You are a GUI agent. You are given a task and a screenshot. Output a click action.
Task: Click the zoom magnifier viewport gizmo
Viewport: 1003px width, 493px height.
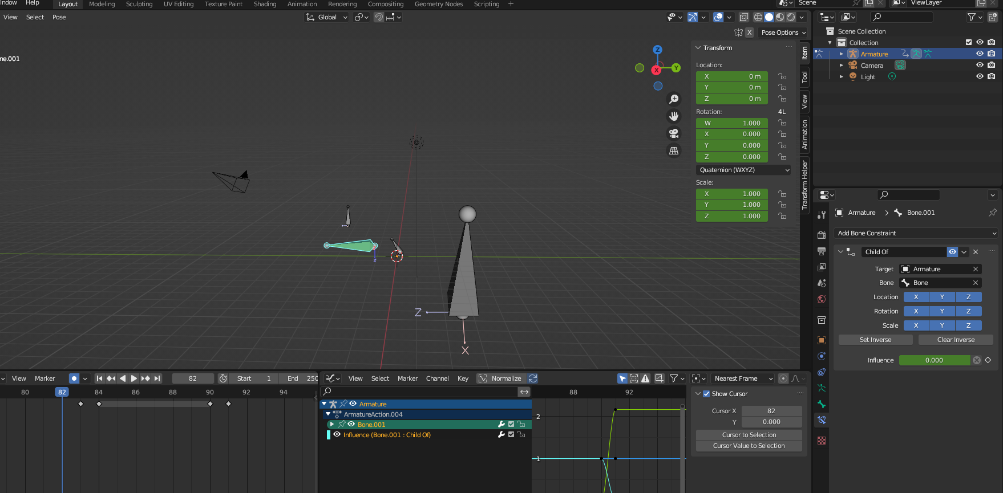click(x=674, y=99)
